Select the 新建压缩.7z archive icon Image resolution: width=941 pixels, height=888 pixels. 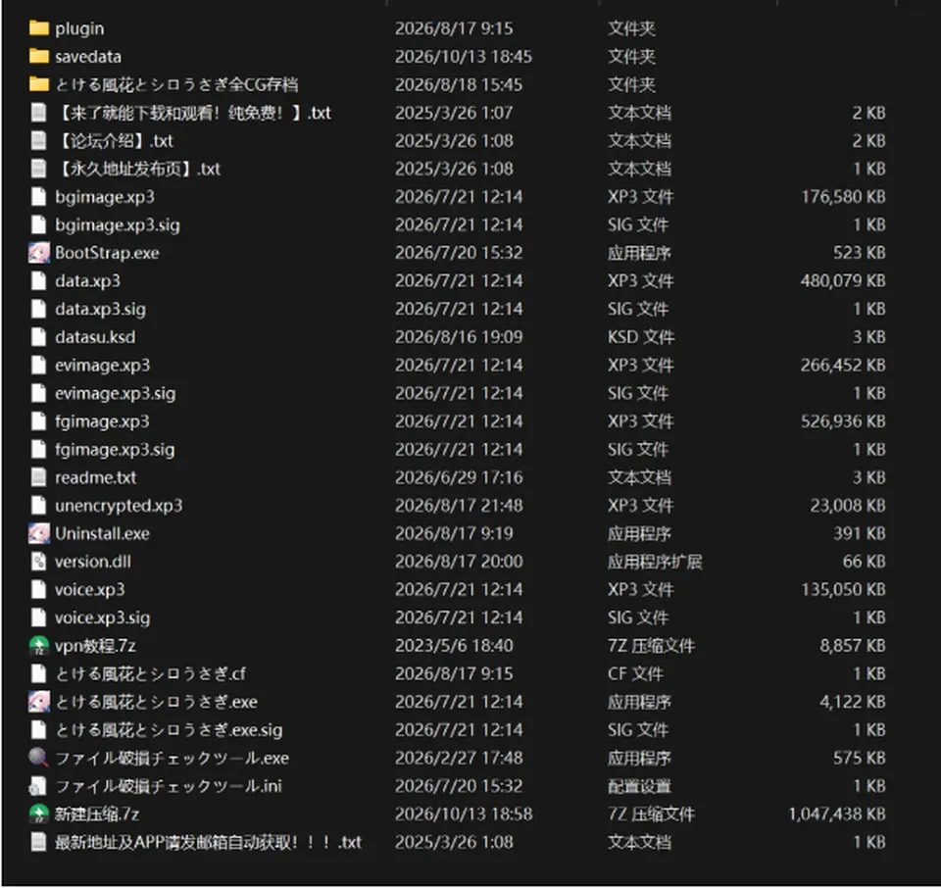(39, 814)
